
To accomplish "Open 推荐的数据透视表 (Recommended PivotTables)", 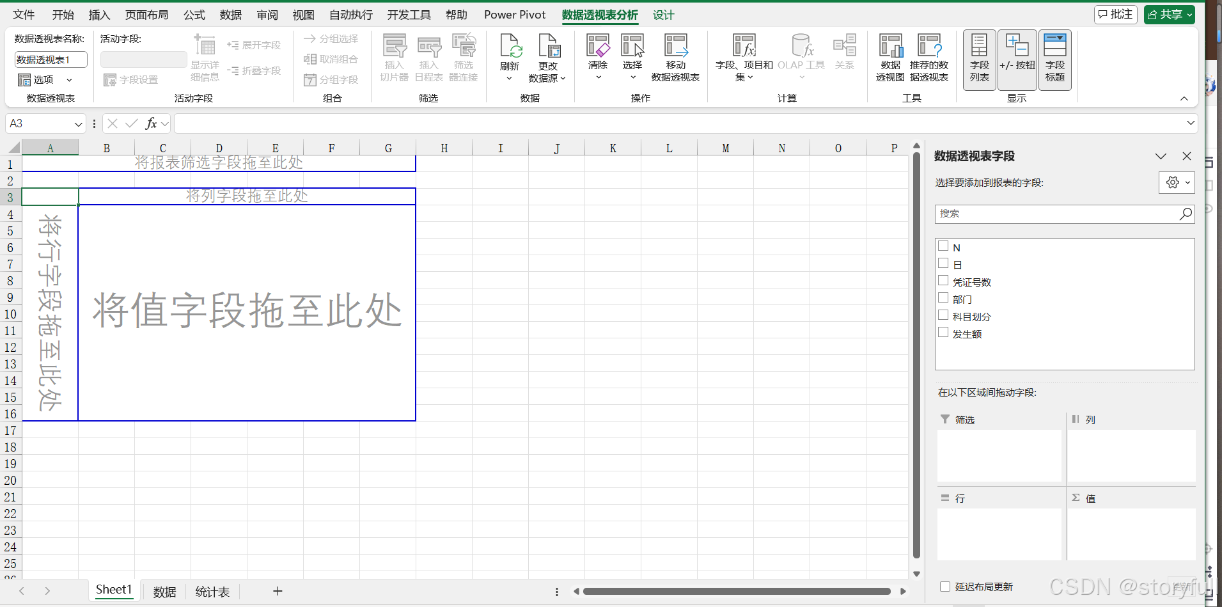I will point(928,56).
